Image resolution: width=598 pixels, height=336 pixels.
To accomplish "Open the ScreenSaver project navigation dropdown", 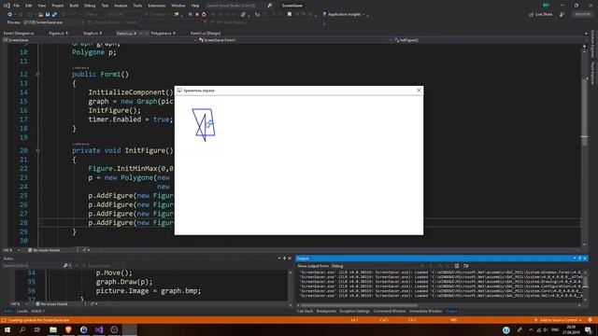I will (x=100, y=40).
